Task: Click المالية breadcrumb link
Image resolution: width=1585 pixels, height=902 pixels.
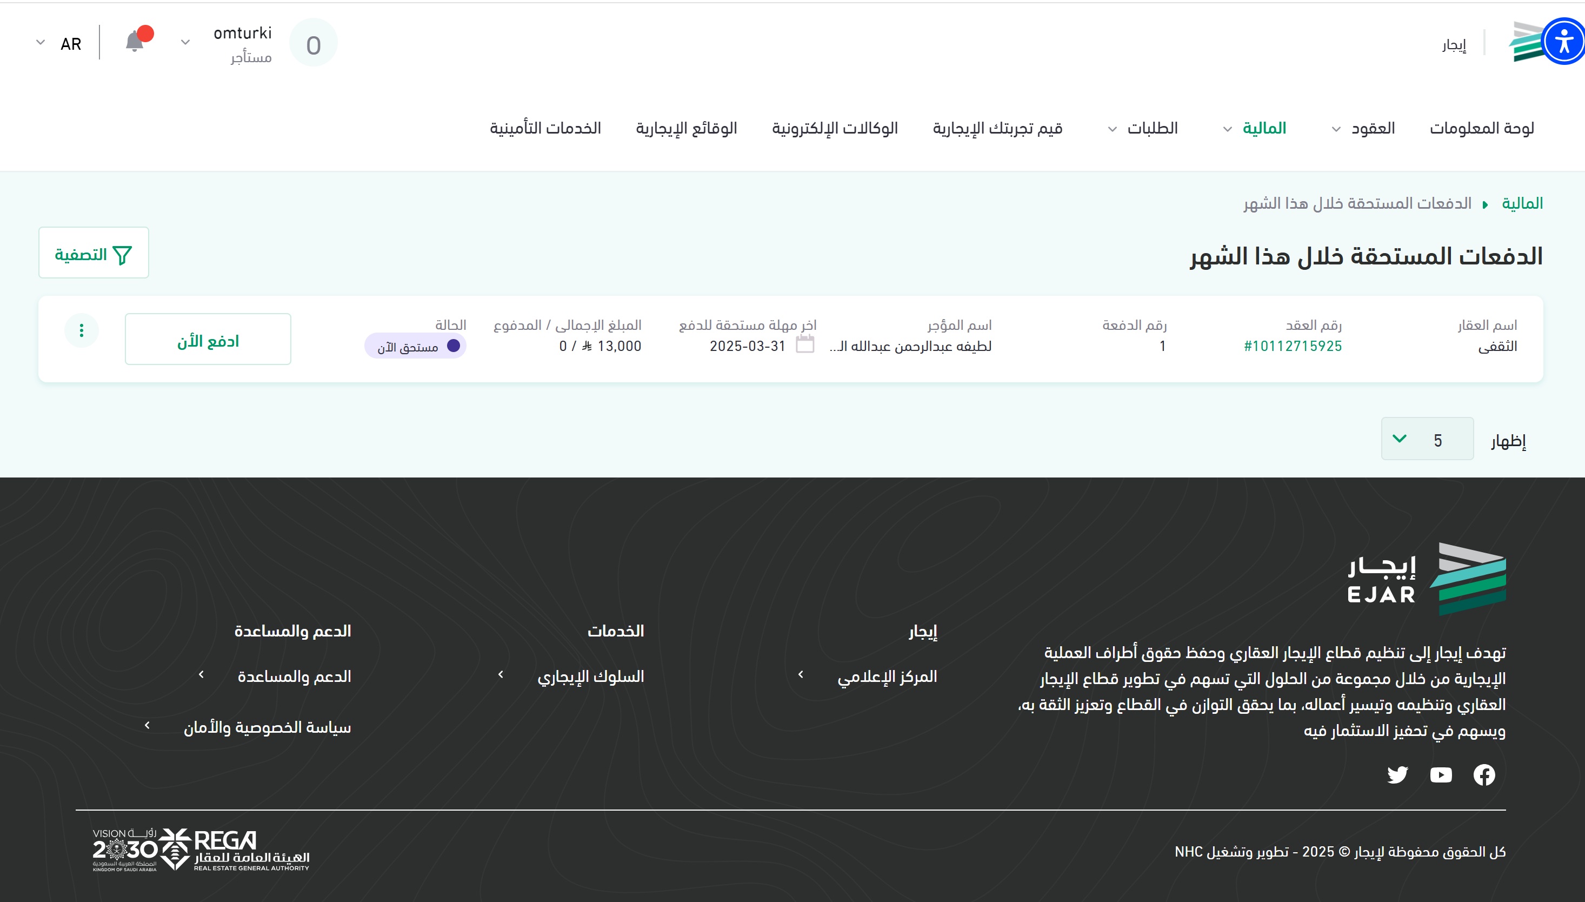Action: 1522,204
